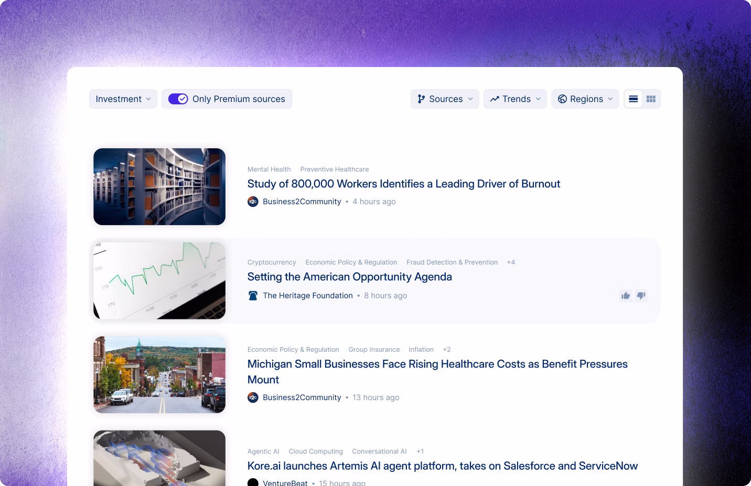This screenshot has height=486, width=751.
Task: Select the Cloud Computing tag
Action: coord(316,451)
